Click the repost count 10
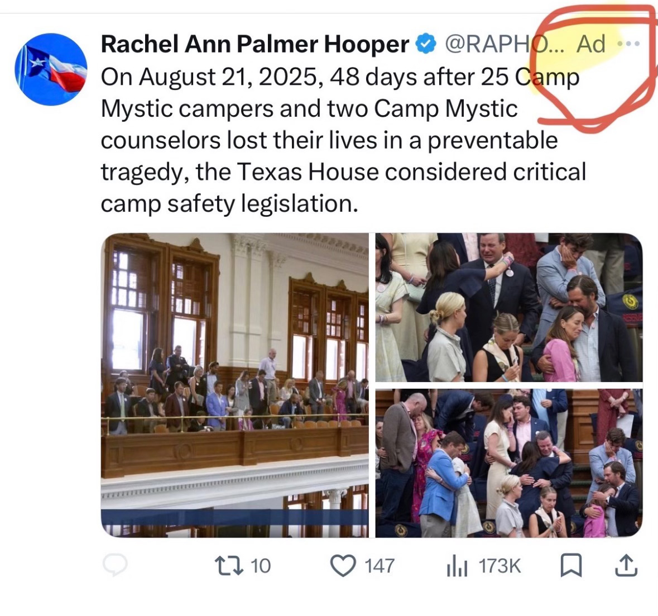The width and height of the screenshot is (658, 616). [x=261, y=566]
